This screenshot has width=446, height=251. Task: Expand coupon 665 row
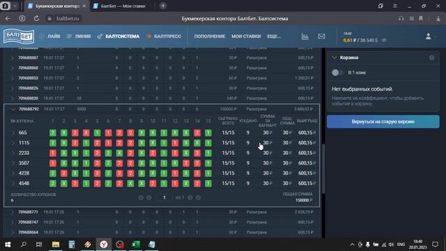pos(13,132)
